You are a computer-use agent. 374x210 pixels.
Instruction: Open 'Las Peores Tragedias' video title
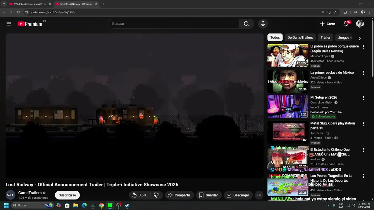[331, 178]
